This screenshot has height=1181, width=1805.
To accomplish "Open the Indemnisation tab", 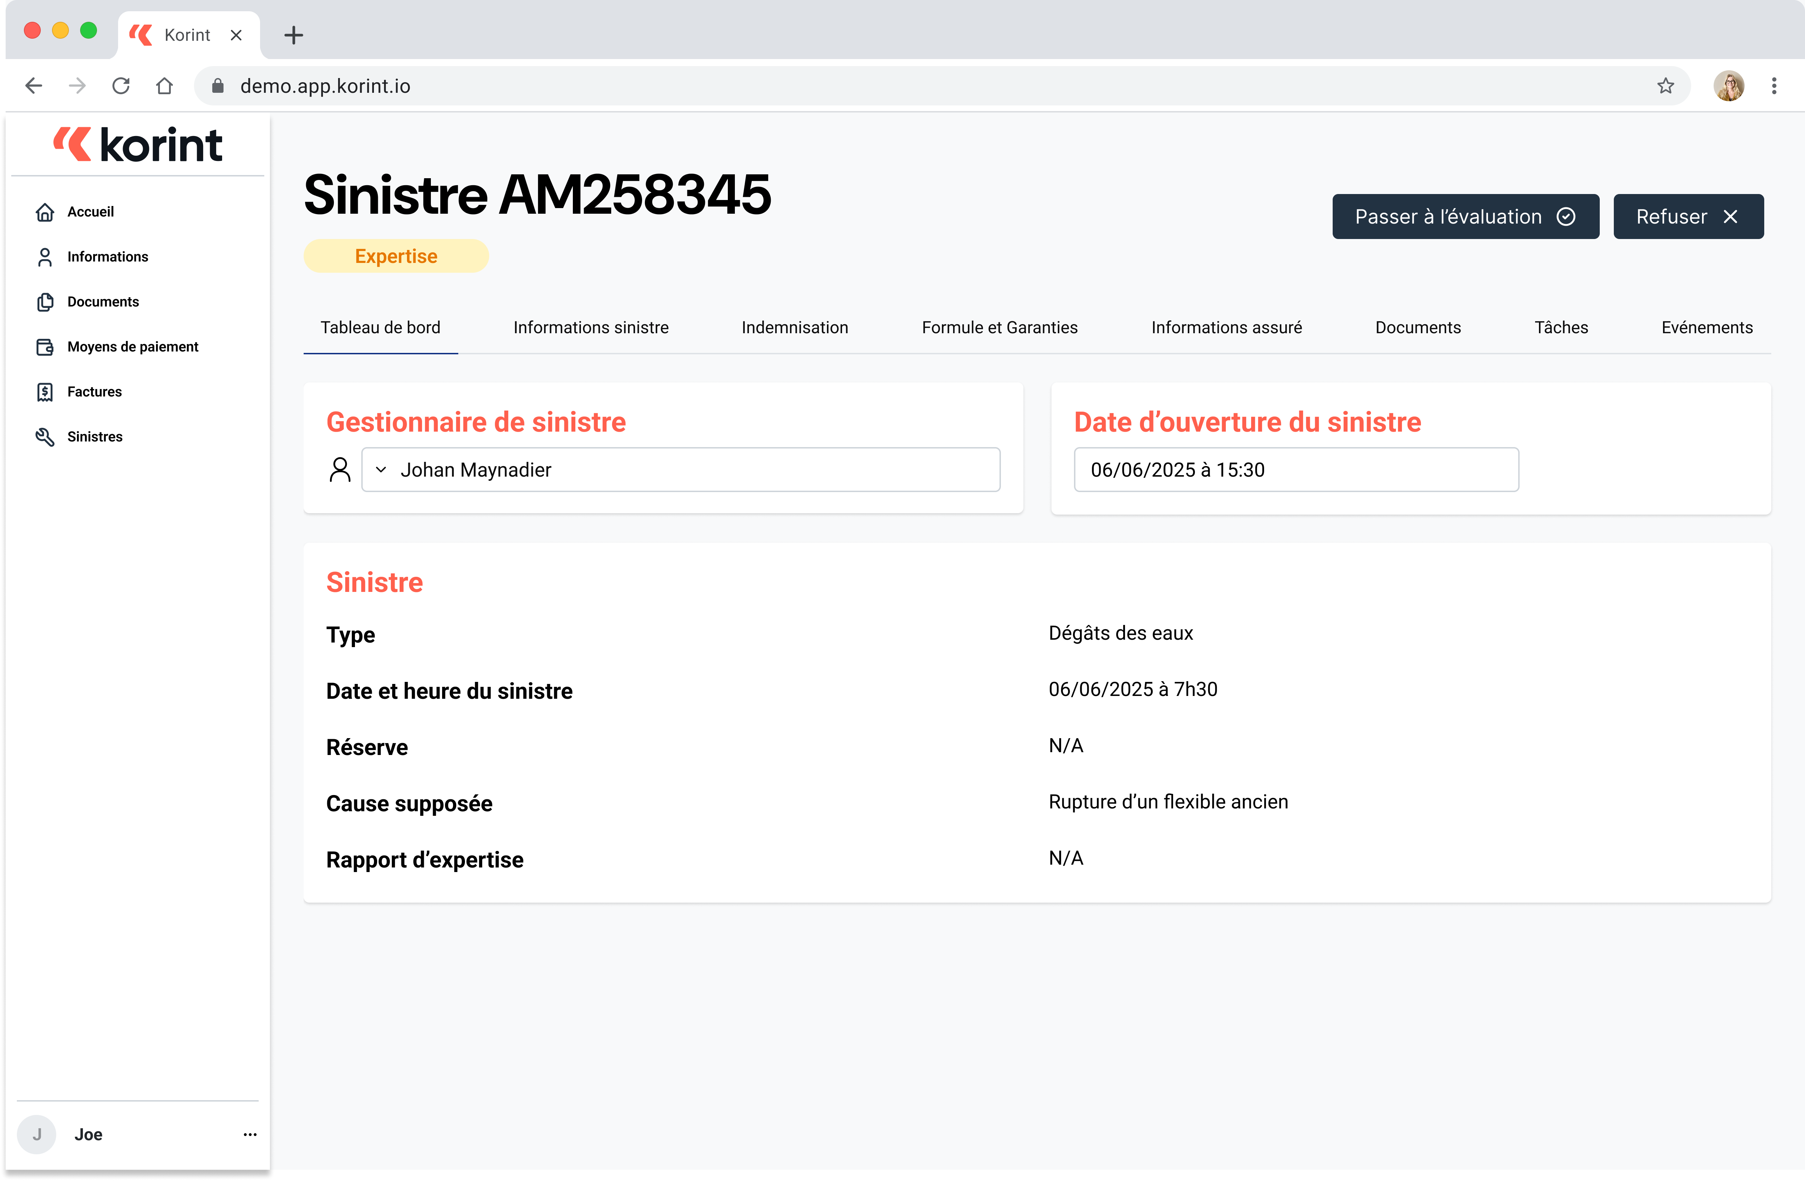I will 795,328.
